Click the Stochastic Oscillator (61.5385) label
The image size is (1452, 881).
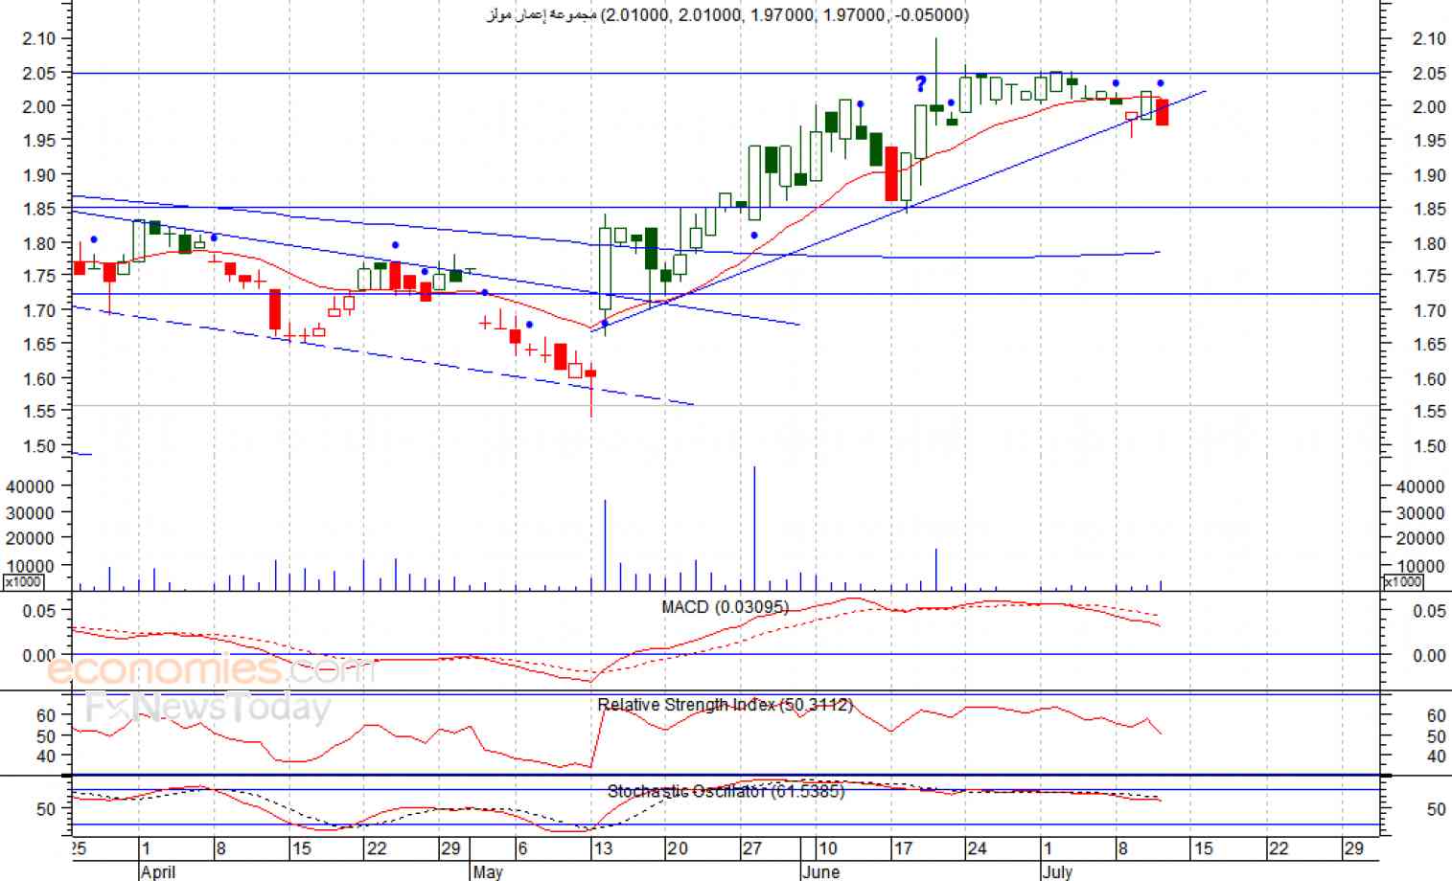click(726, 791)
